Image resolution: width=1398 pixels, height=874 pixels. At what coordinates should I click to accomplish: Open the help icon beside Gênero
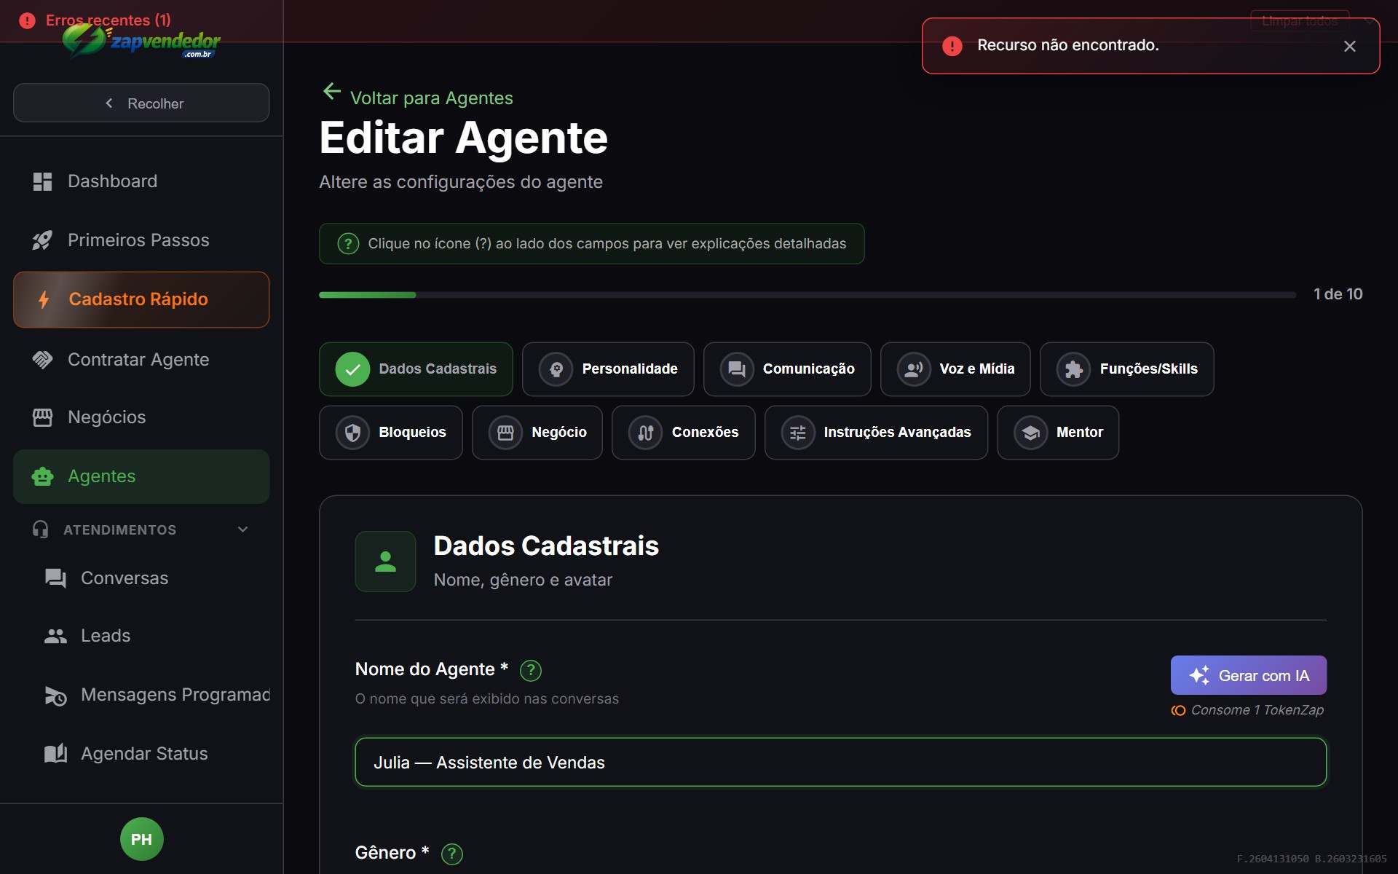click(x=451, y=854)
